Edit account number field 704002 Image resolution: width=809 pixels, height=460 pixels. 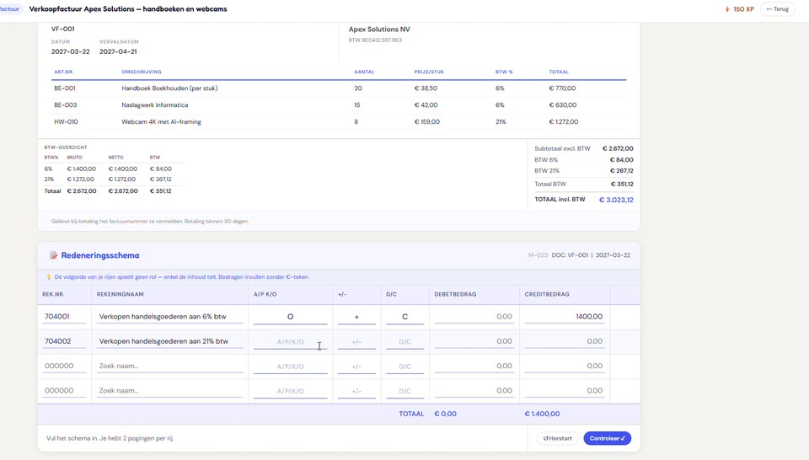[x=64, y=341]
